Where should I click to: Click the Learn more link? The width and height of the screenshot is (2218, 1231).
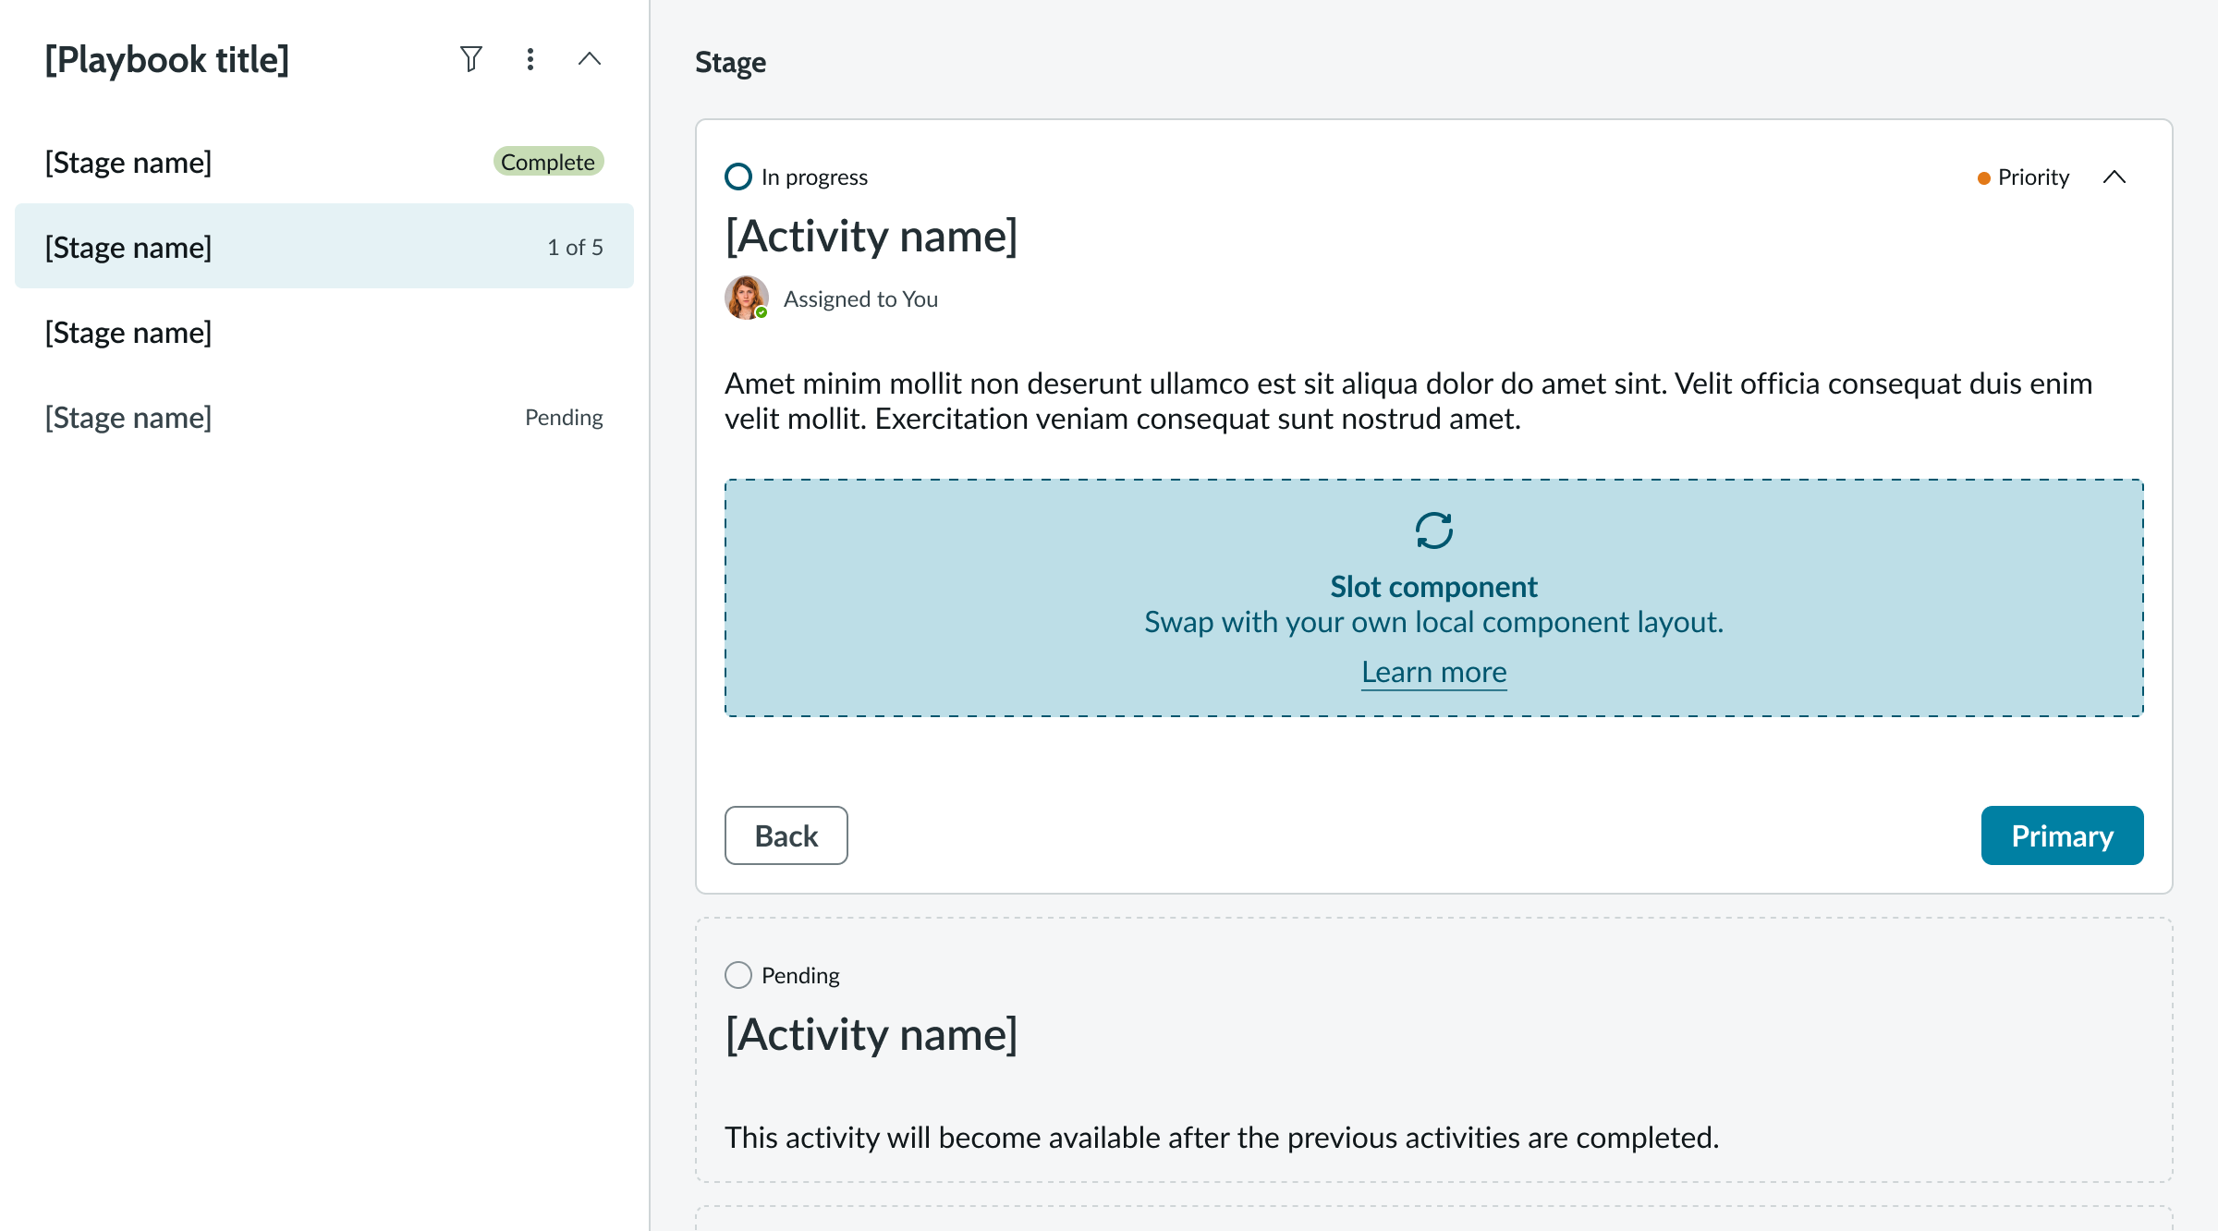pos(1433,672)
